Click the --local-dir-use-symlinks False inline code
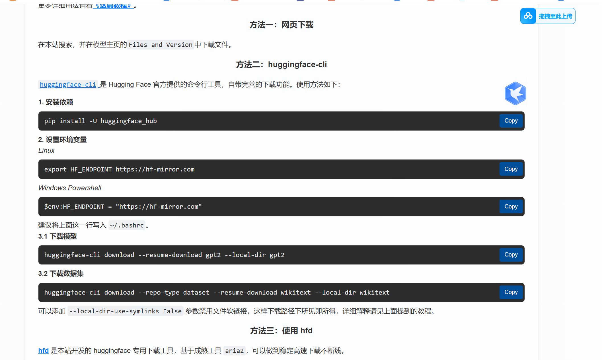 [125, 311]
